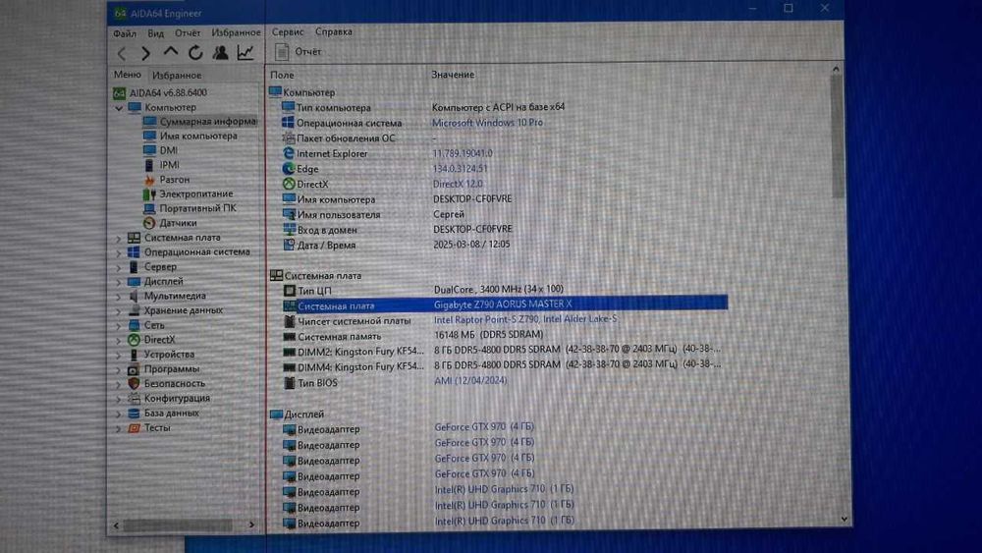
Task: Click the DirectX 12.0 link
Action: point(458,184)
